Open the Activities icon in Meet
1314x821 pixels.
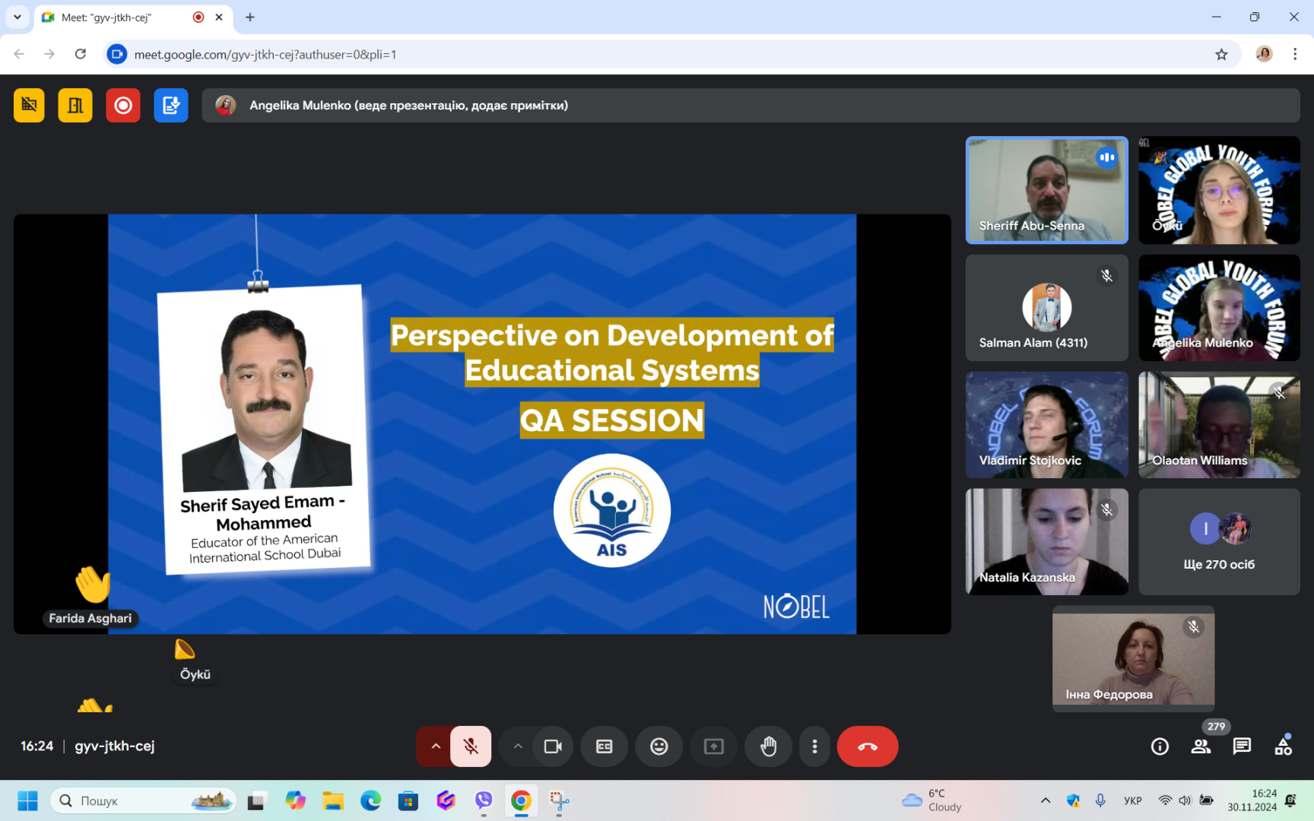pos(1283,747)
